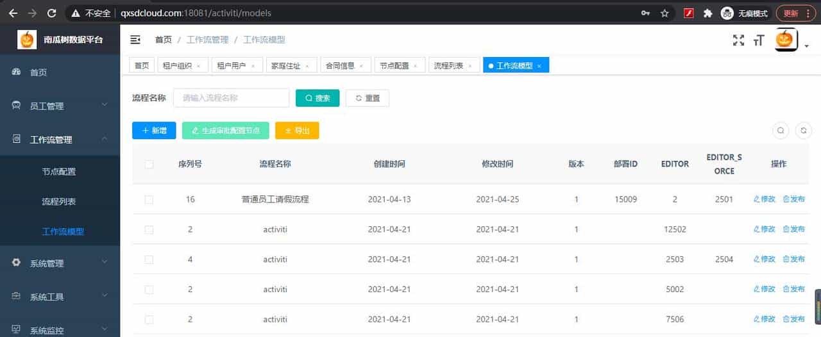Open 流程列表 in the sidebar
This screenshot has height=337, width=821.
(x=60, y=201)
